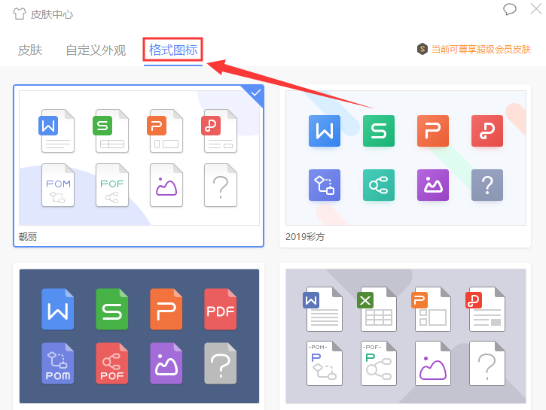
Task: Click the question mark file in gray theme
Action: 487,363
